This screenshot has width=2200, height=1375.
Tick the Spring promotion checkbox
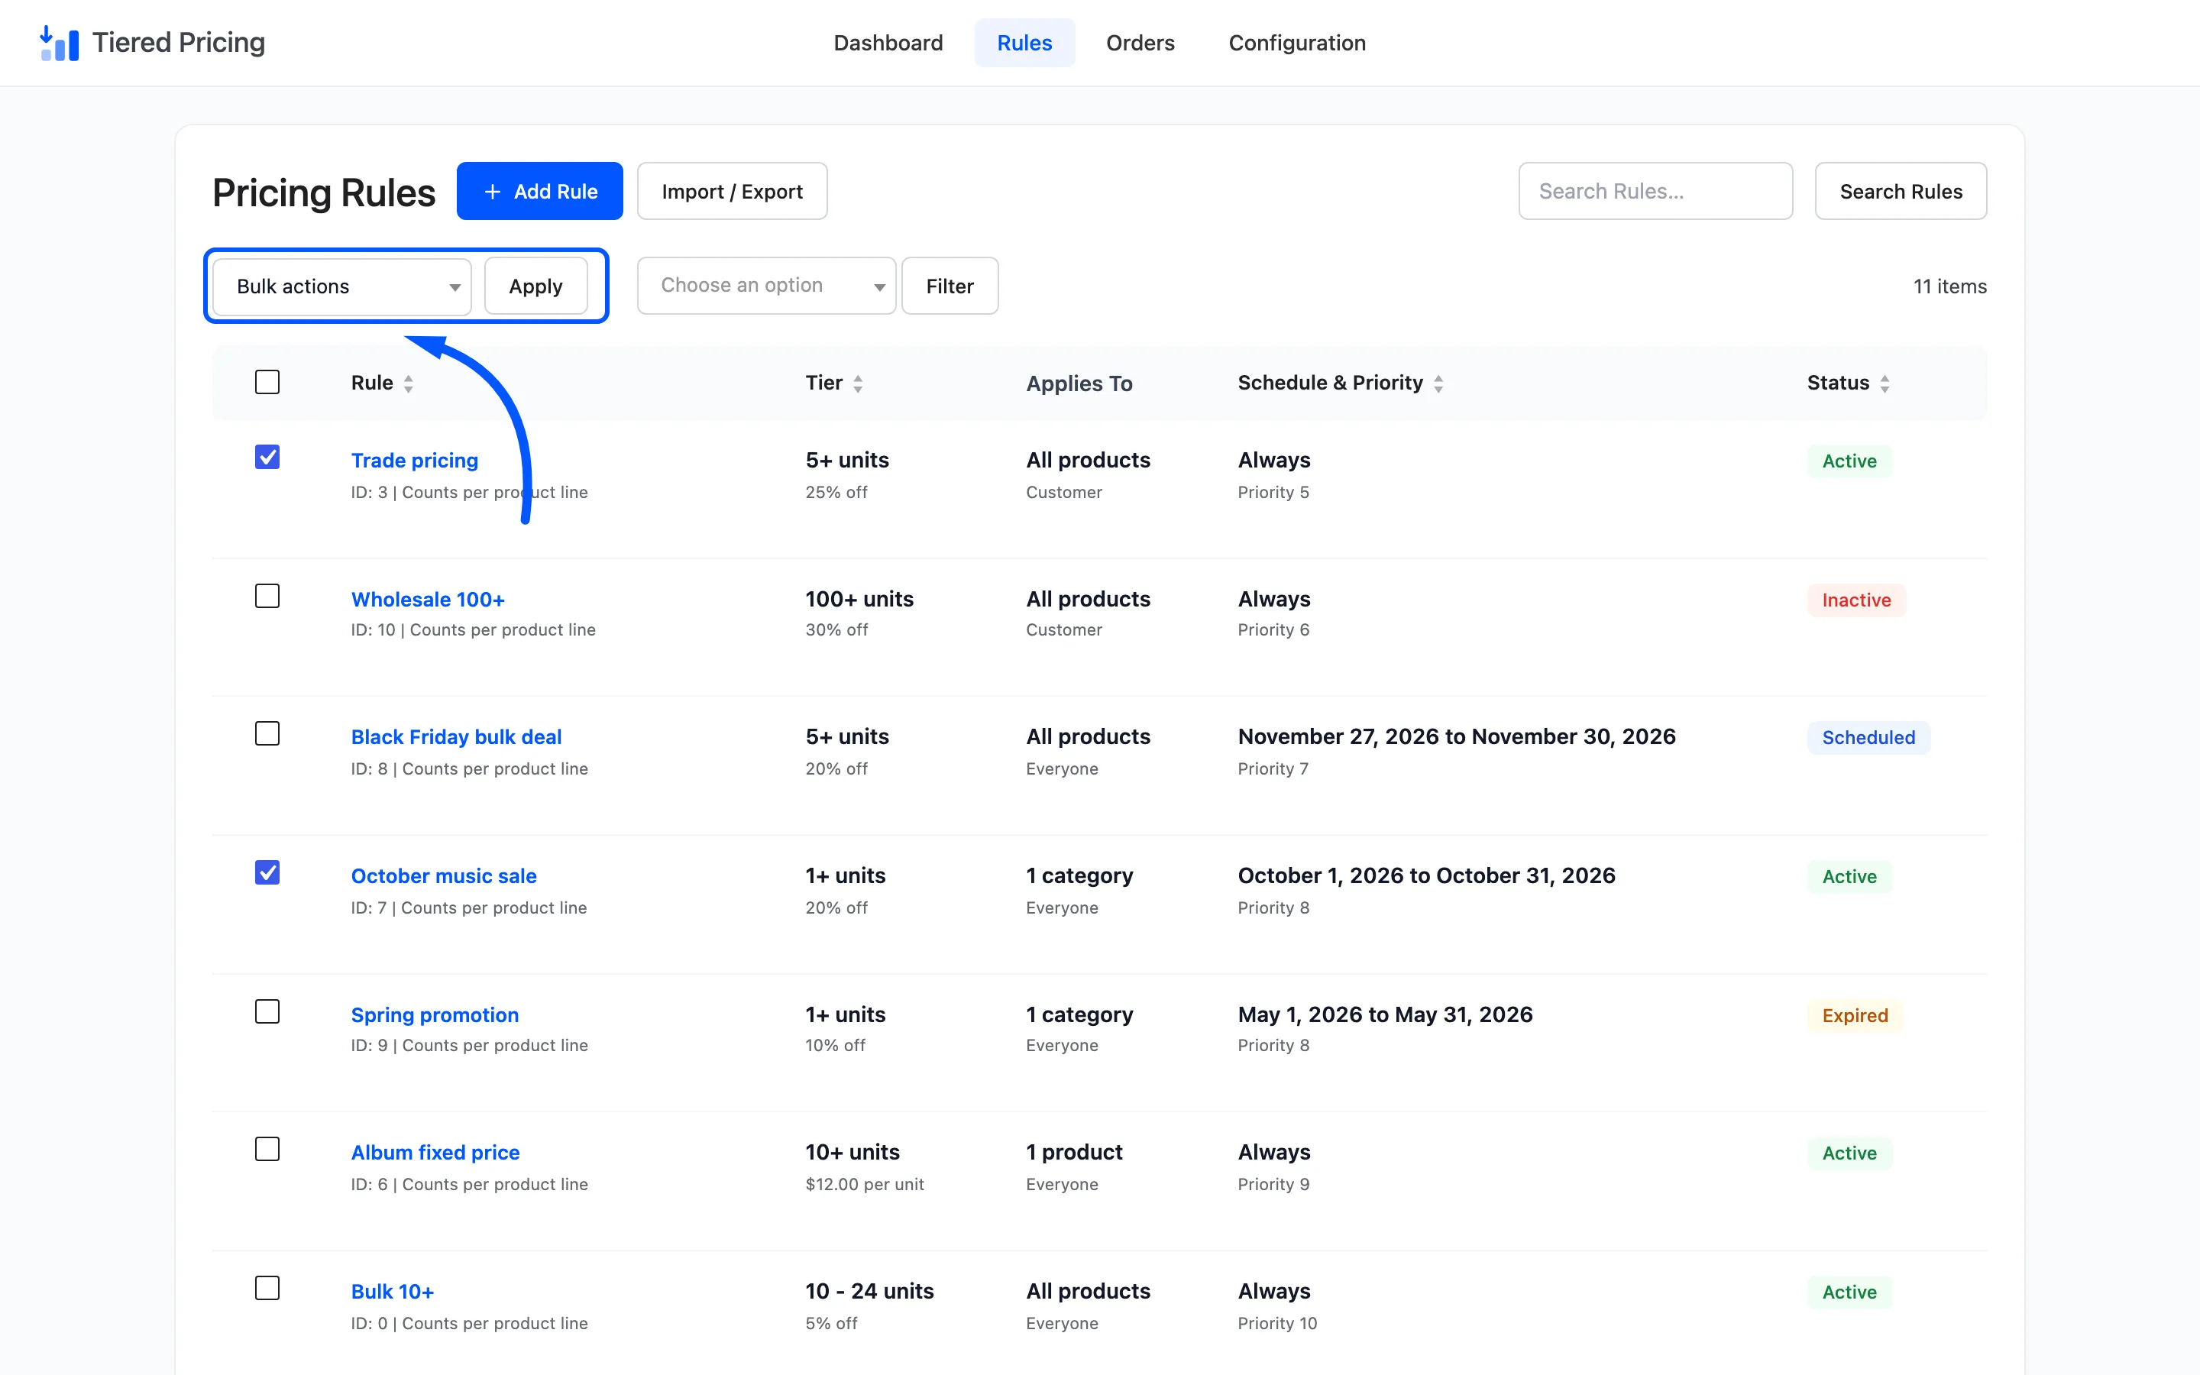(267, 1011)
